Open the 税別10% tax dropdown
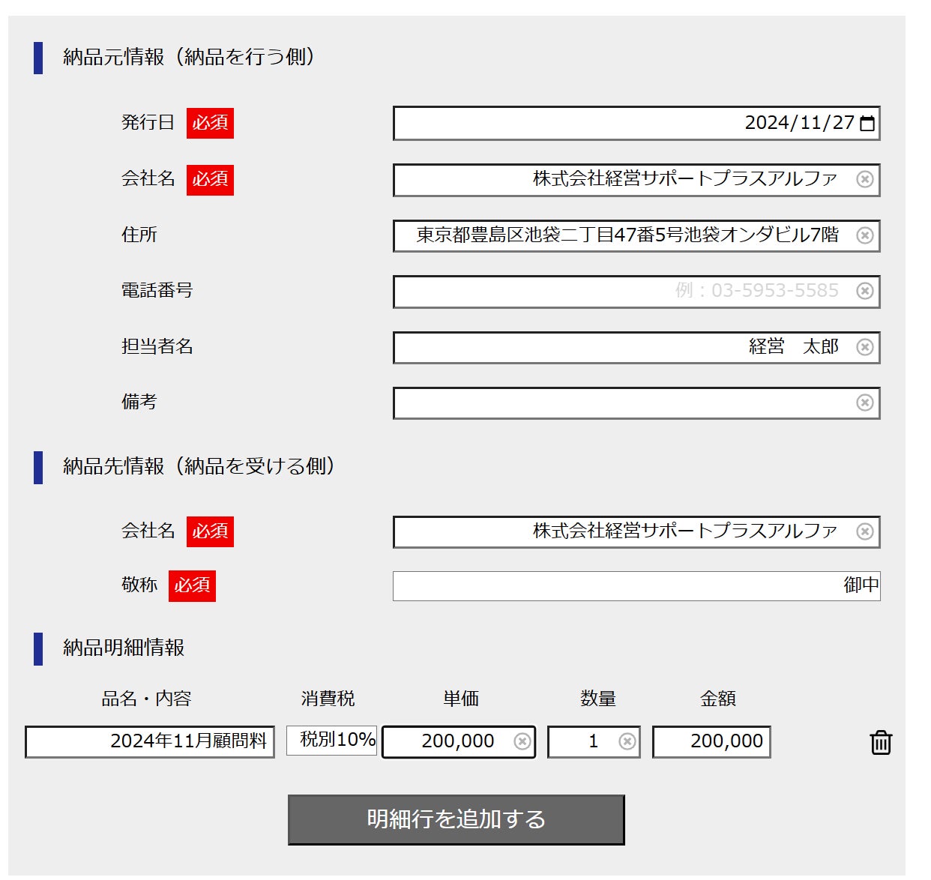 [331, 741]
